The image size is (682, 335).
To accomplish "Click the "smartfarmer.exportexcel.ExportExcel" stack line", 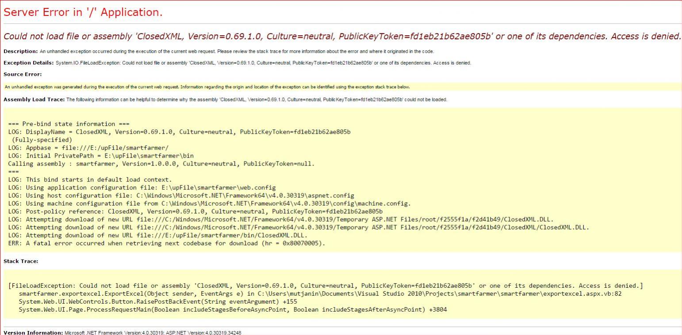I will [x=320, y=294].
